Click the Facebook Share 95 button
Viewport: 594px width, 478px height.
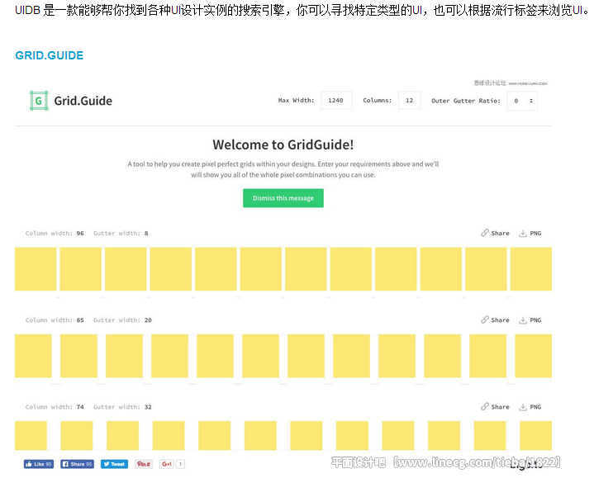pyautogui.click(x=77, y=464)
